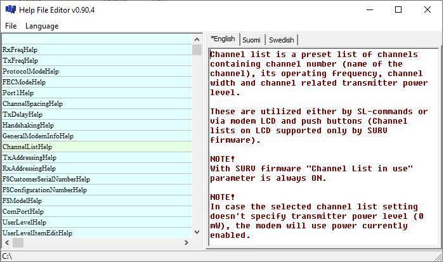This screenshot has height=262, width=444.
Task: Click the horizontal scroll left arrow
Action: [x=6, y=243]
